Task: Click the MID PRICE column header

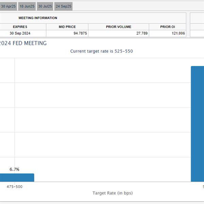Action: (x=67, y=27)
